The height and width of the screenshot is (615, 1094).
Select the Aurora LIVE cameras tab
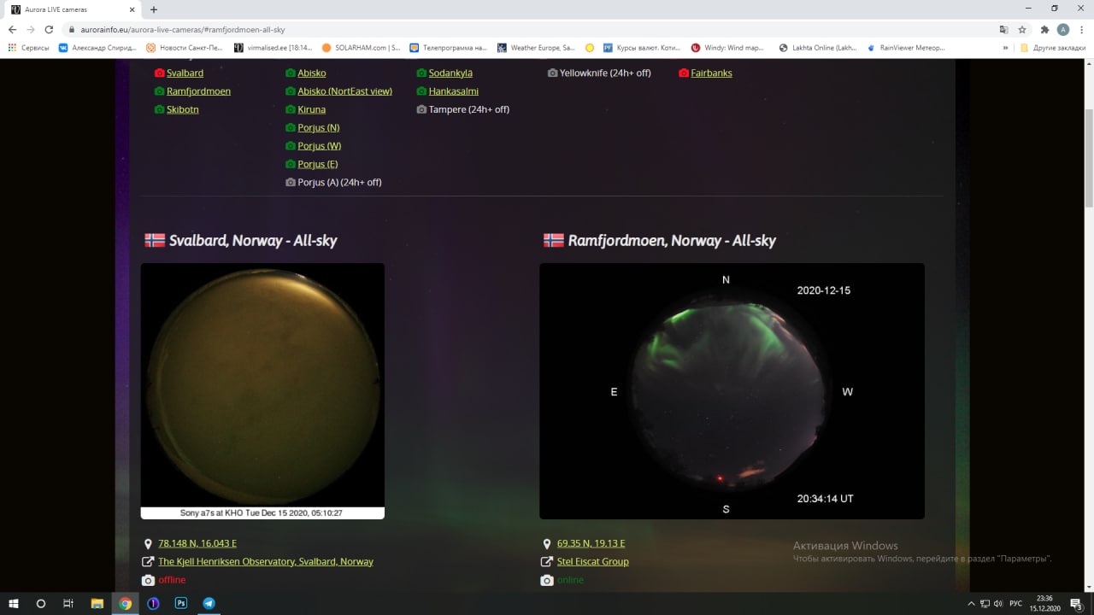pos(71,9)
